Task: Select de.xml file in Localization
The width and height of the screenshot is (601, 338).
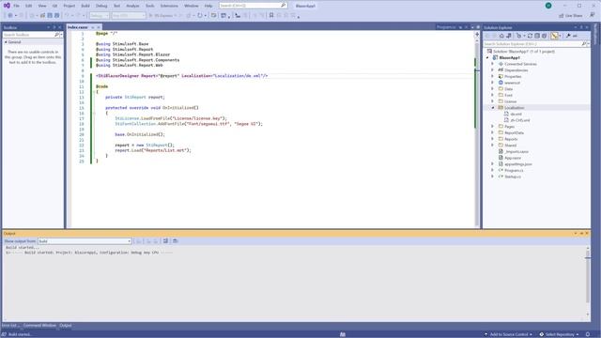Action: click(516, 114)
